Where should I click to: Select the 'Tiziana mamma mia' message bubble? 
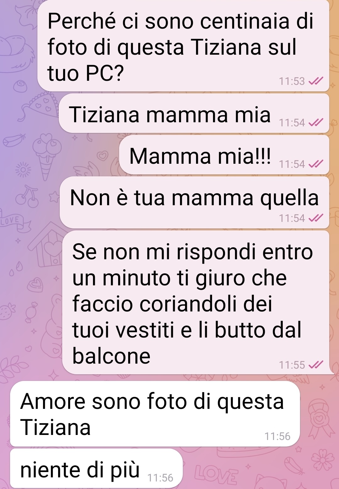(194, 113)
